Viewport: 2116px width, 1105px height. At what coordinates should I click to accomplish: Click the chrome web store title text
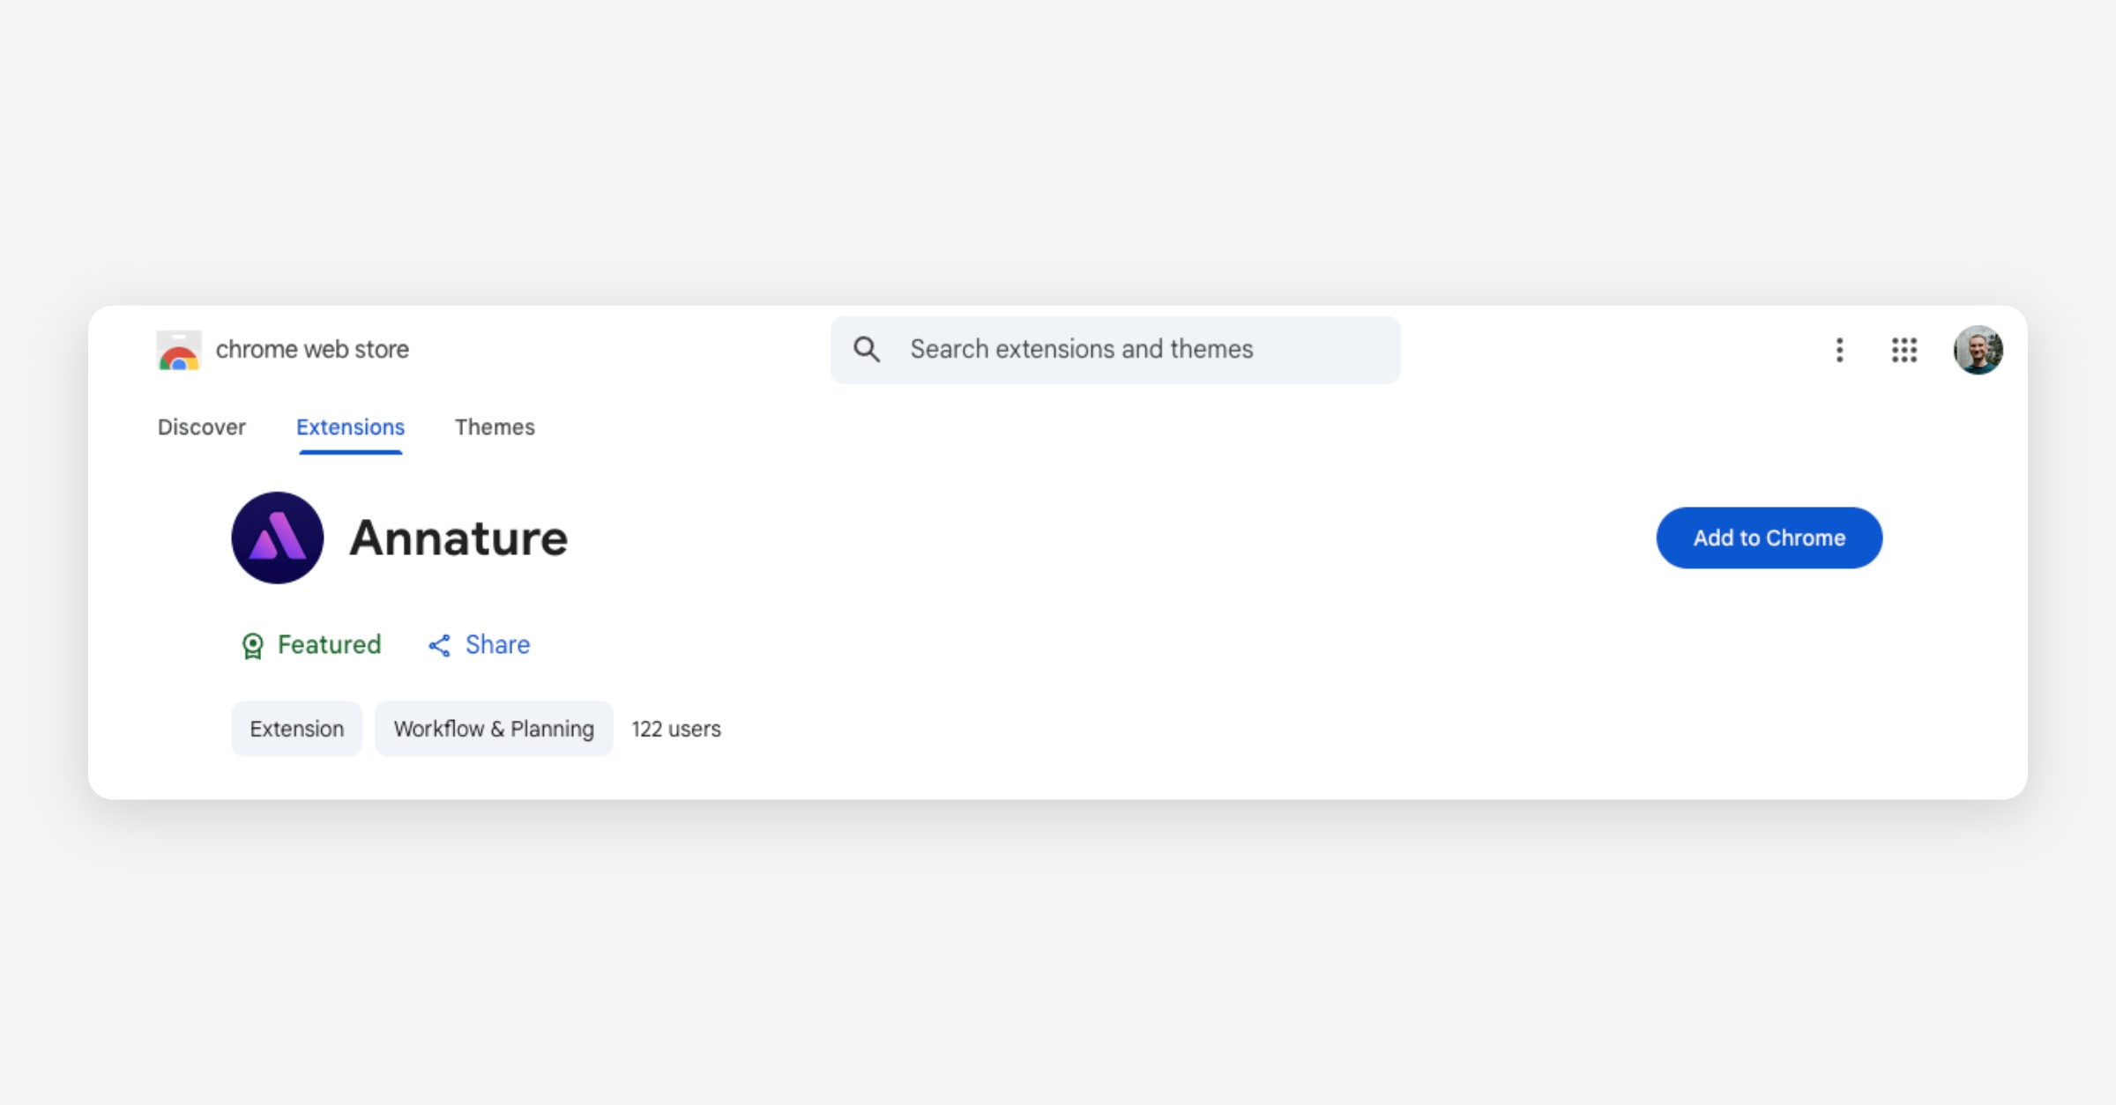(x=312, y=350)
